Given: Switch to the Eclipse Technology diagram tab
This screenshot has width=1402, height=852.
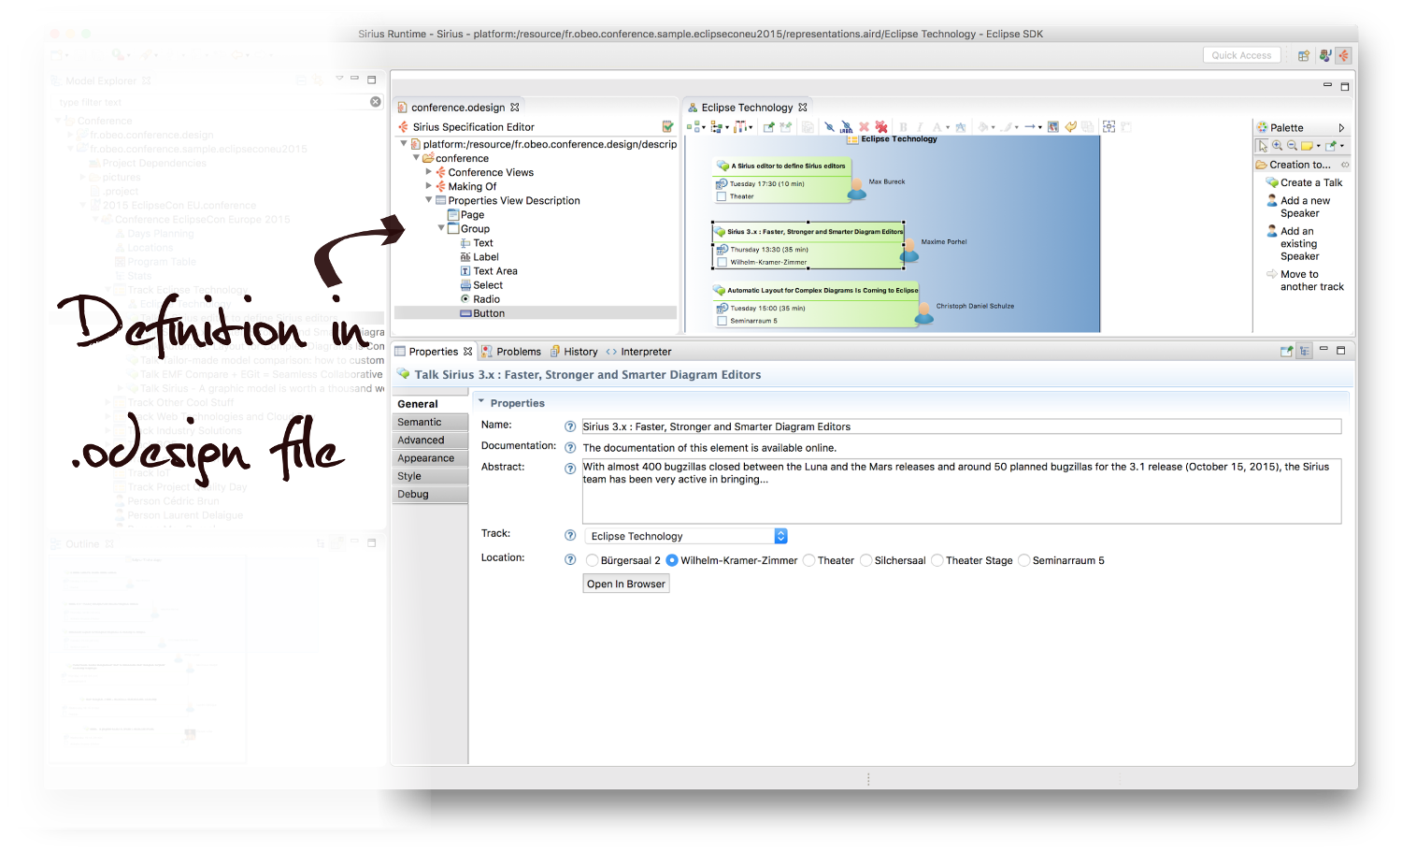Looking at the screenshot, I should (x=747, y=108).
